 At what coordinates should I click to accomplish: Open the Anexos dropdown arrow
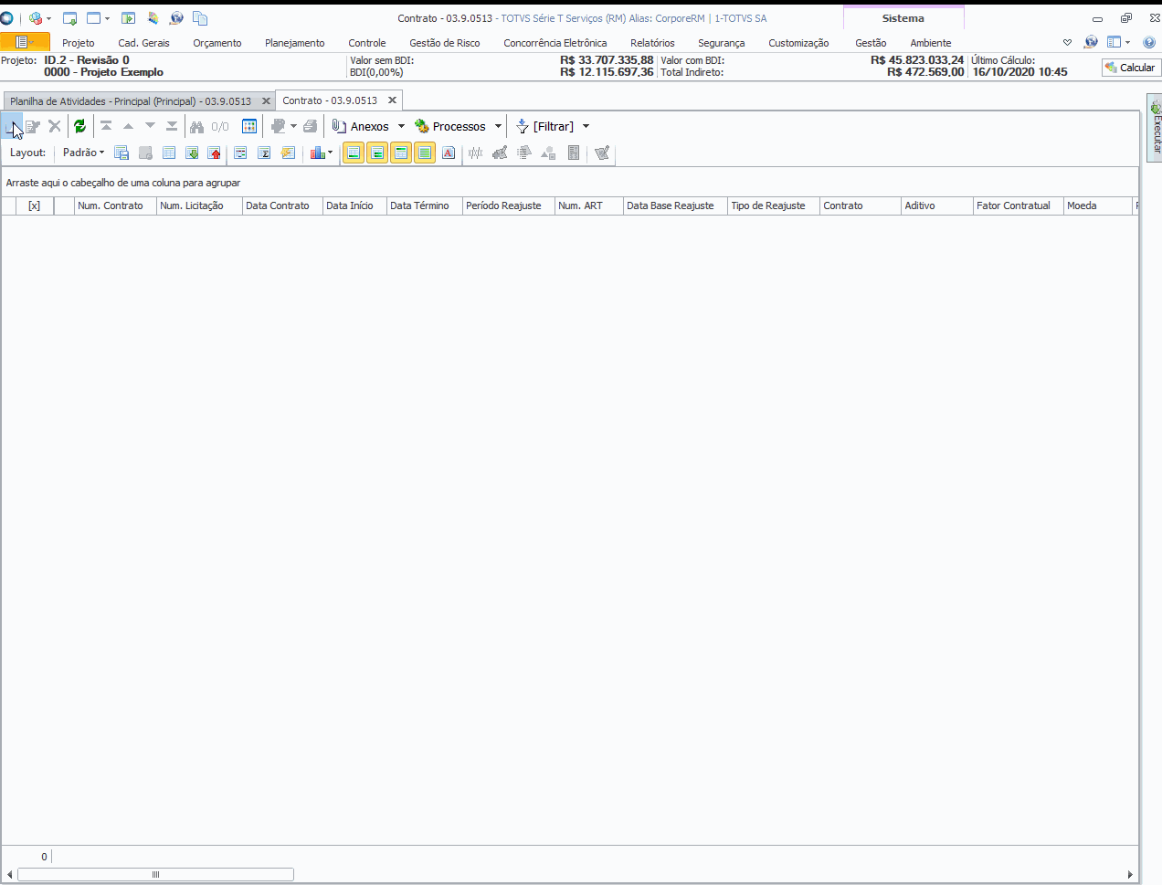[x=401, y=127]
